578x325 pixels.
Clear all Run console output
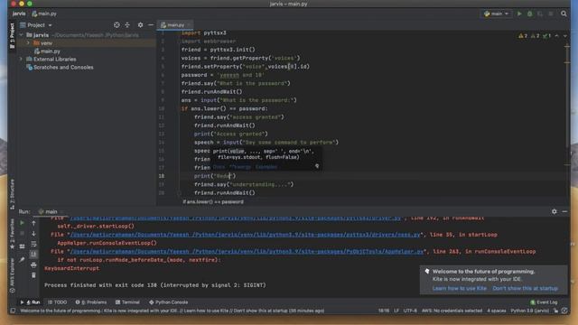[x=33, y=275]
